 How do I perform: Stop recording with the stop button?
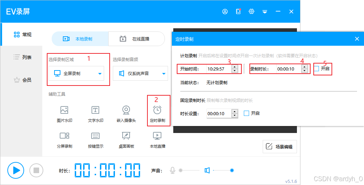tap(36, 170)
